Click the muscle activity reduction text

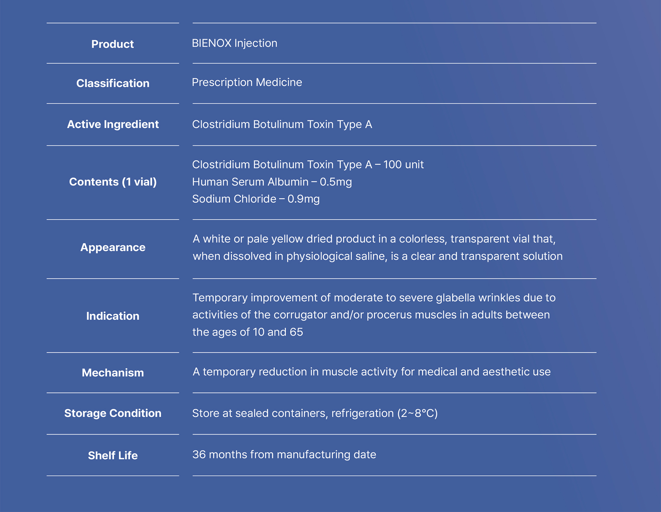point(372,372)
